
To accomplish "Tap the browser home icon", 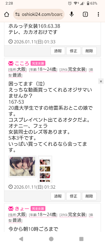I will click(6, 15).
